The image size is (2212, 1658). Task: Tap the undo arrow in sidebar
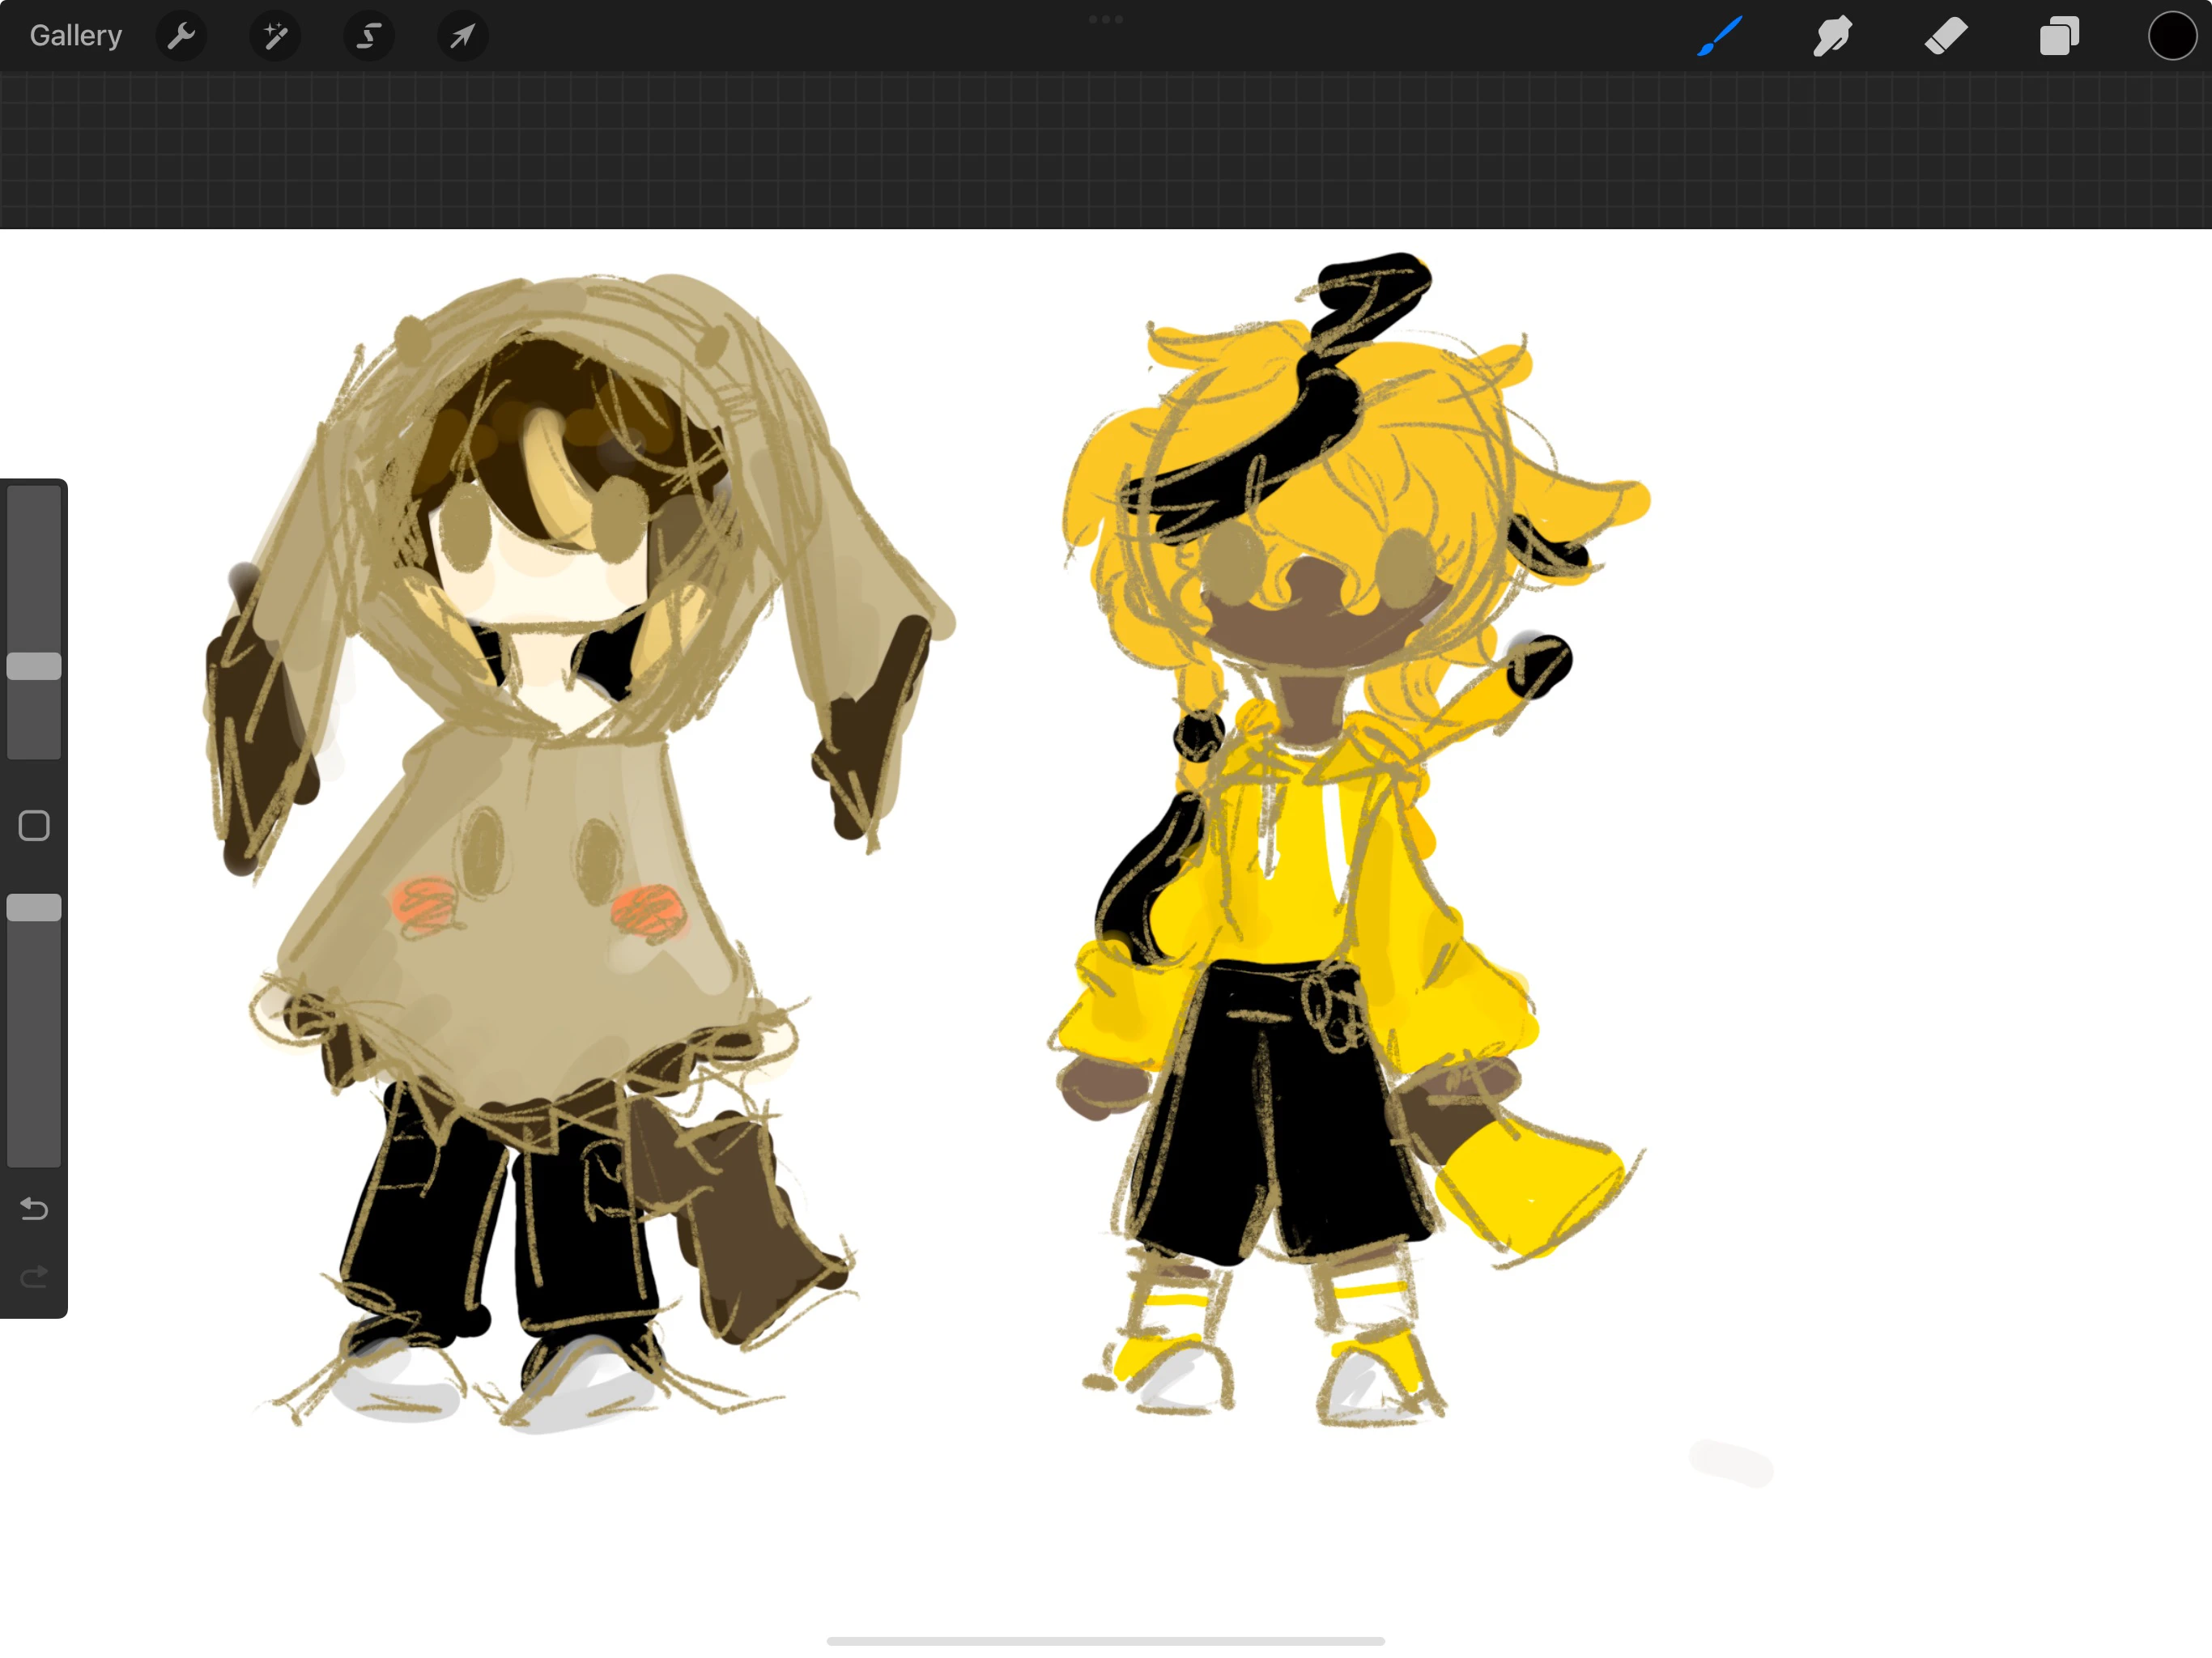coord(34,1209)
